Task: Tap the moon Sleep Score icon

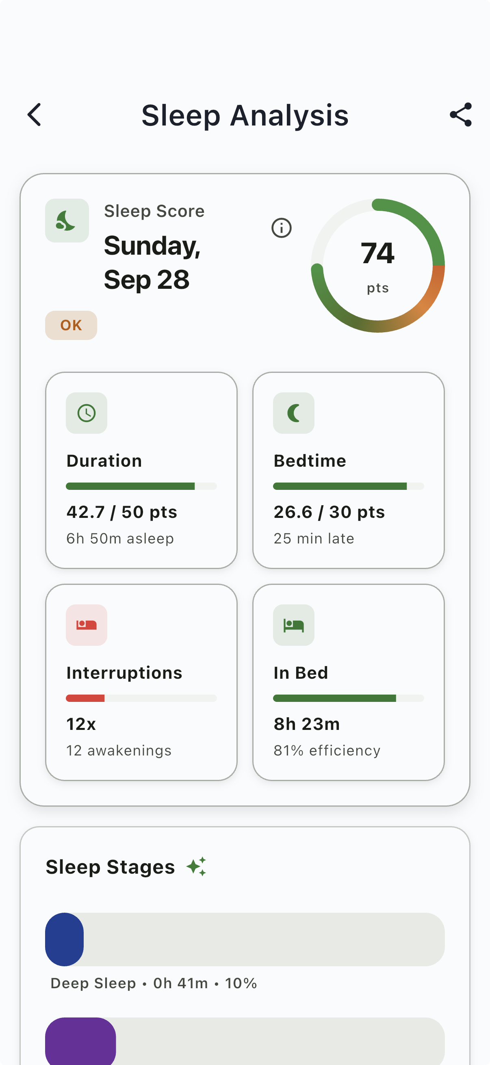Action: pos(67,221)
